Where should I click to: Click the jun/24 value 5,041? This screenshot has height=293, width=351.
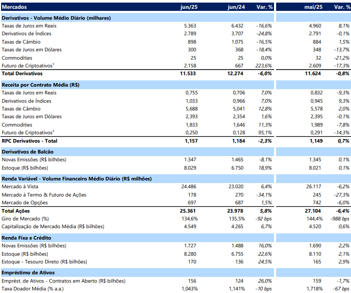[239, 109]
